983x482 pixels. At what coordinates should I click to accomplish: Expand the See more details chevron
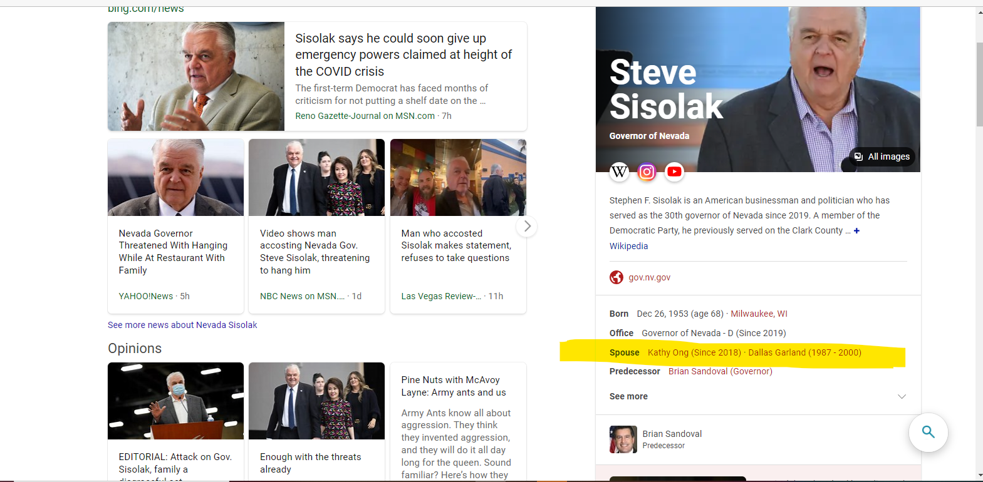coord(902,396)
